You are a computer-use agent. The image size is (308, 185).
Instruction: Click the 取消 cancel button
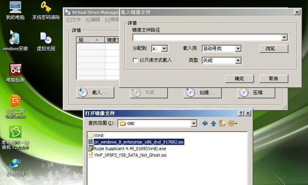273,79
